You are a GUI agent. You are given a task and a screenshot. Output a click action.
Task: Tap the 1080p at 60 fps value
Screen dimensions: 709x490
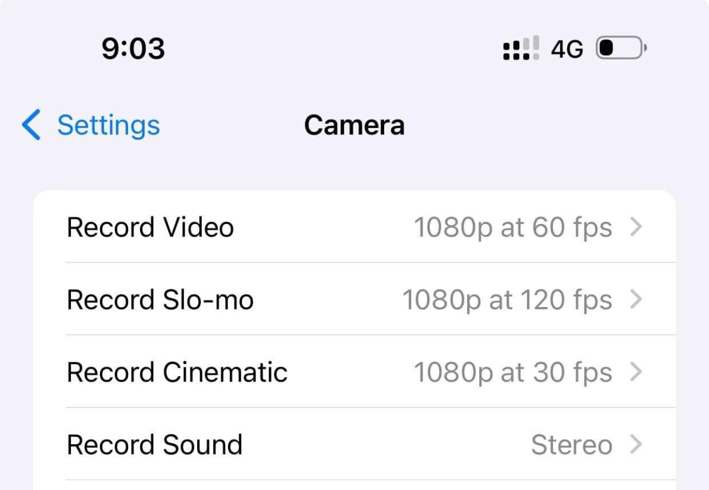512,228
